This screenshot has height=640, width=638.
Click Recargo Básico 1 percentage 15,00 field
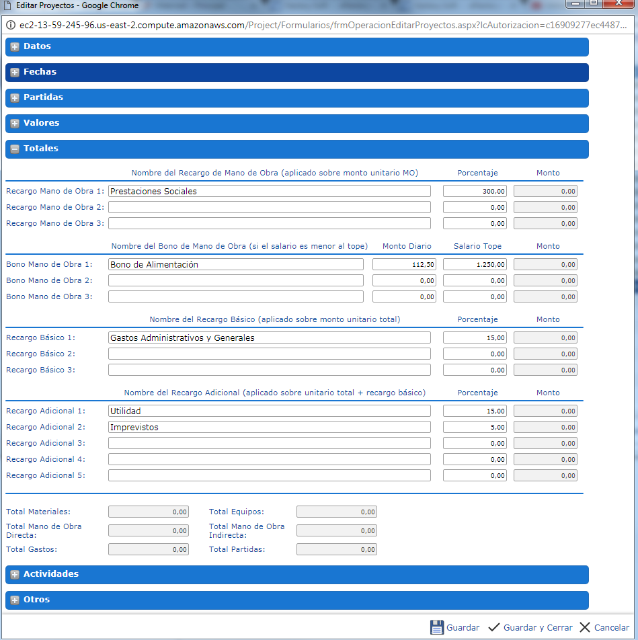coord(475,337)
